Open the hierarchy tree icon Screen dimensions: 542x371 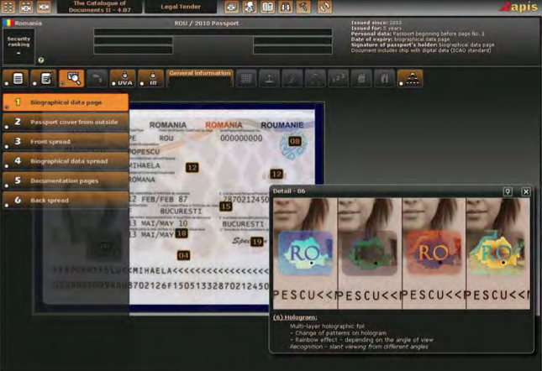pos(410,78)
